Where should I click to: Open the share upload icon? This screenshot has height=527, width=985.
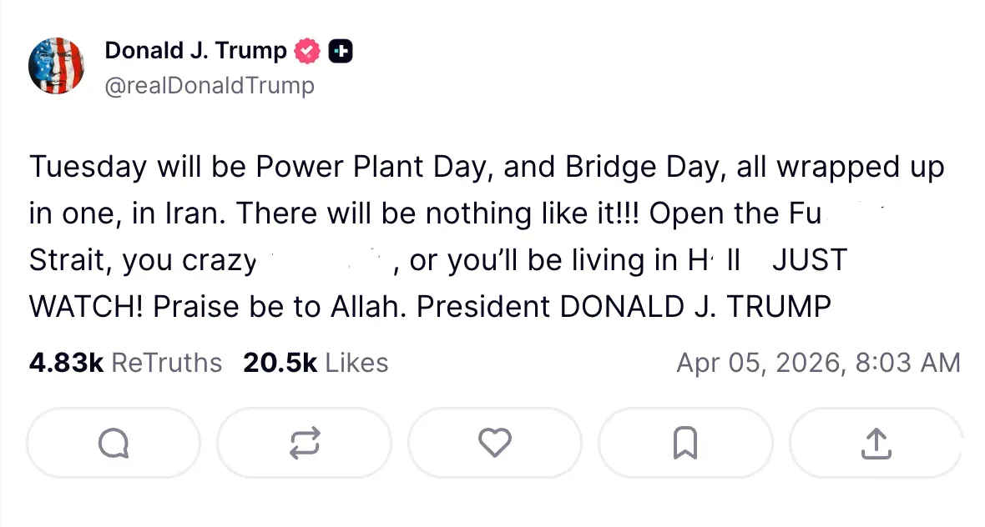[875, 442]
